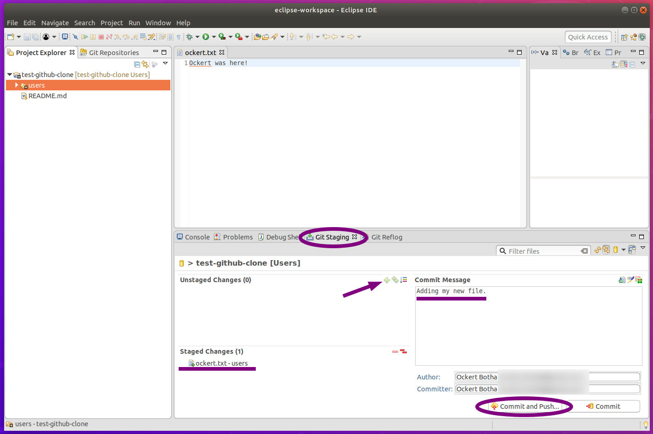Click the Filter files input field

pos(543,251)
